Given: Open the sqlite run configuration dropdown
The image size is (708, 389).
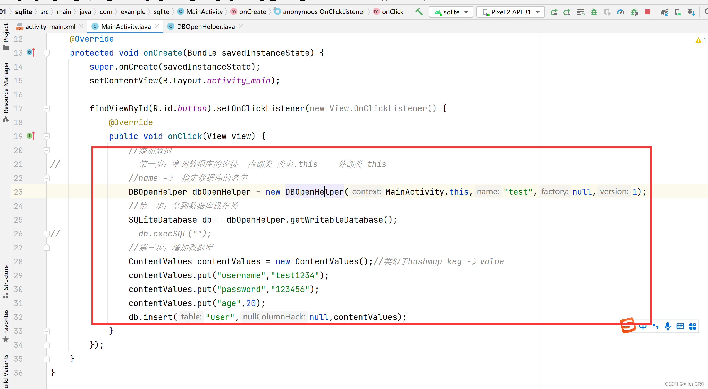Looking at the screenshot, I should point(451,12).
